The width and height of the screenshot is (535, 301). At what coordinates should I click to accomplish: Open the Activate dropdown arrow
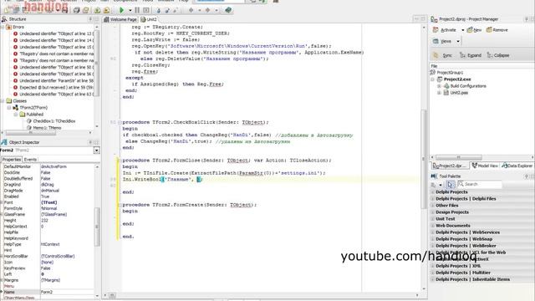coord(462,30)
